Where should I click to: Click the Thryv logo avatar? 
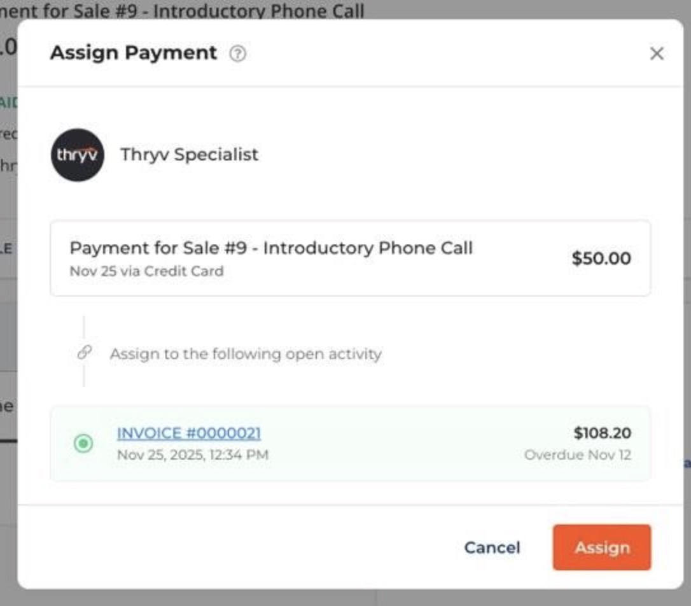click(x=78, y=155)
